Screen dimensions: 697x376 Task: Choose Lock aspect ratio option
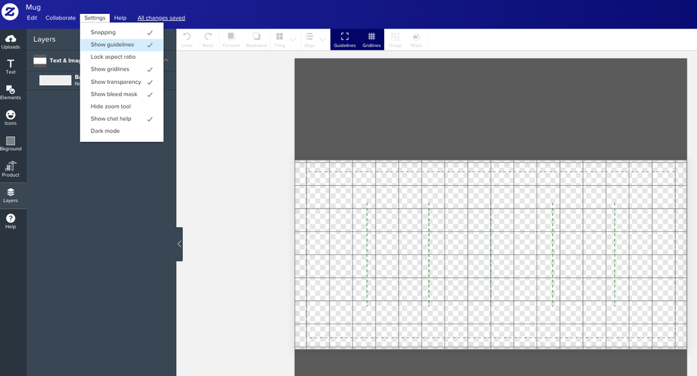[113, 57]
